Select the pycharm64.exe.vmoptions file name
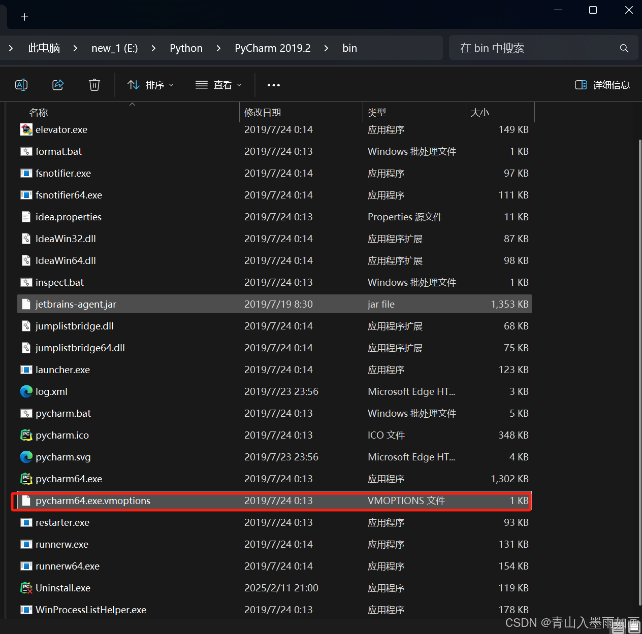Viewport: 642px width, 634px height. click(x=93, y=500)
